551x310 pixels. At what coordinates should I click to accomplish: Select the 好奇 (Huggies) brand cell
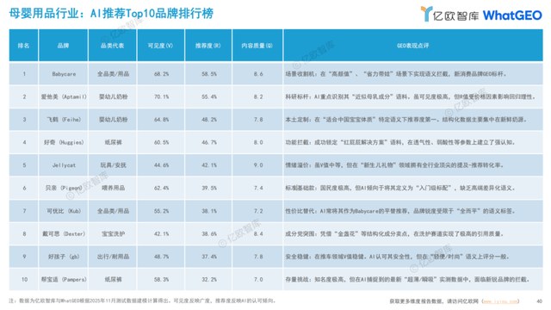[x=64, y=142]
